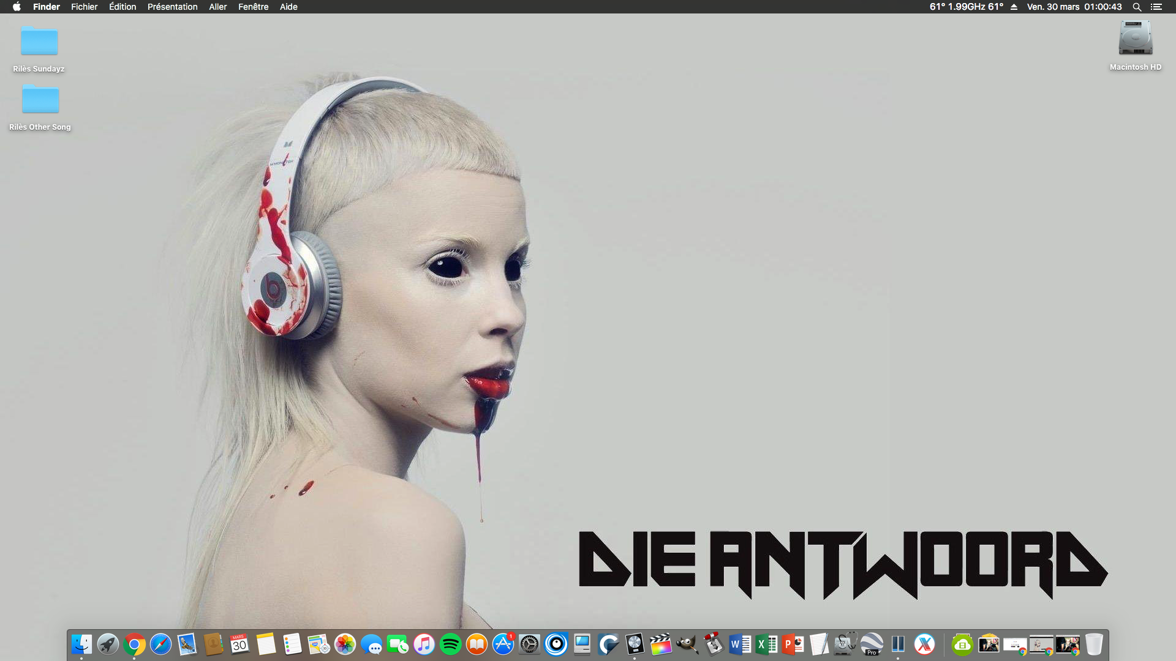Screen dimensions: 1176x661
Task: Open Calendar showing 30 in dock
Action: click(239, 644)
